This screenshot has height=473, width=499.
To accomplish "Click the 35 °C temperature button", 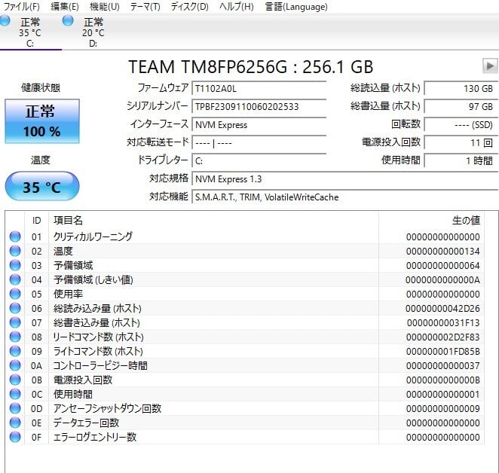I will pos(42,186).
